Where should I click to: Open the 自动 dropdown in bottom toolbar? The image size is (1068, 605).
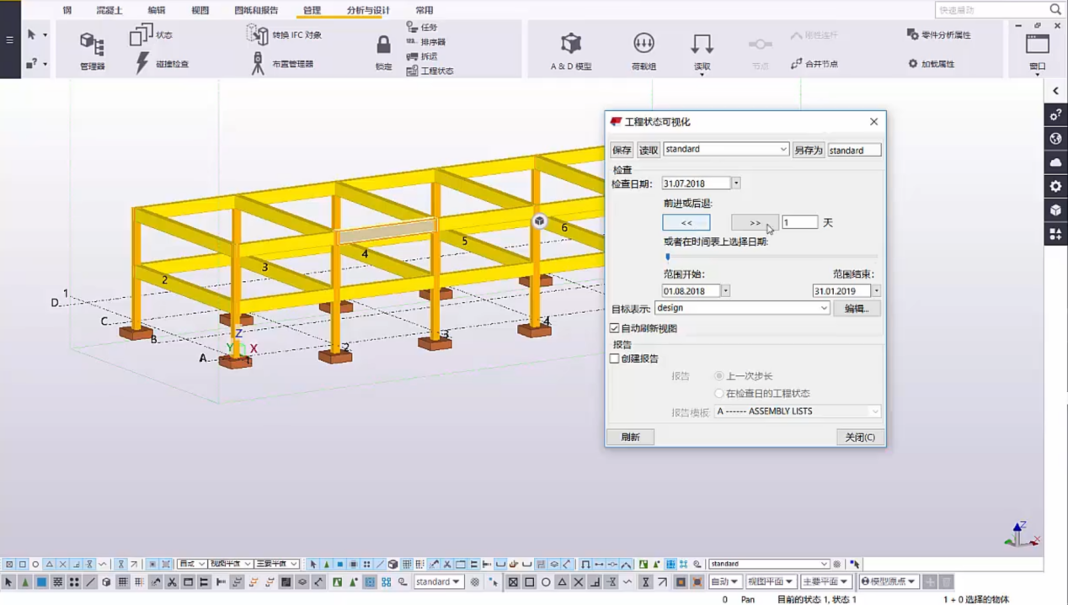click(x=725, y=581)
